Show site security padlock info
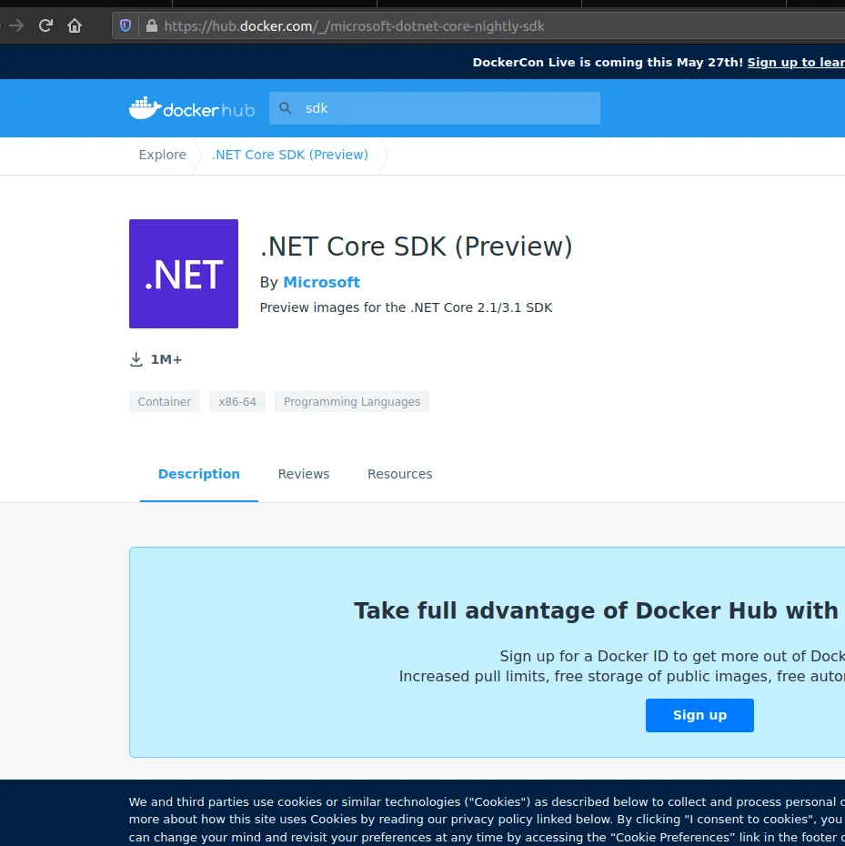The width and height of the screenshot is (845, 846). point(152,25)
